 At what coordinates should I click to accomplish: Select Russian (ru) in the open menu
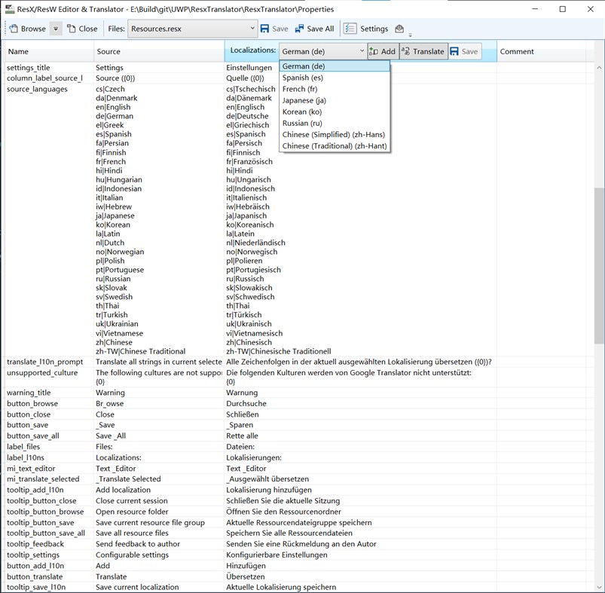point(302,123)
